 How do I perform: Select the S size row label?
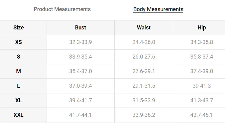tap(19, 57)
